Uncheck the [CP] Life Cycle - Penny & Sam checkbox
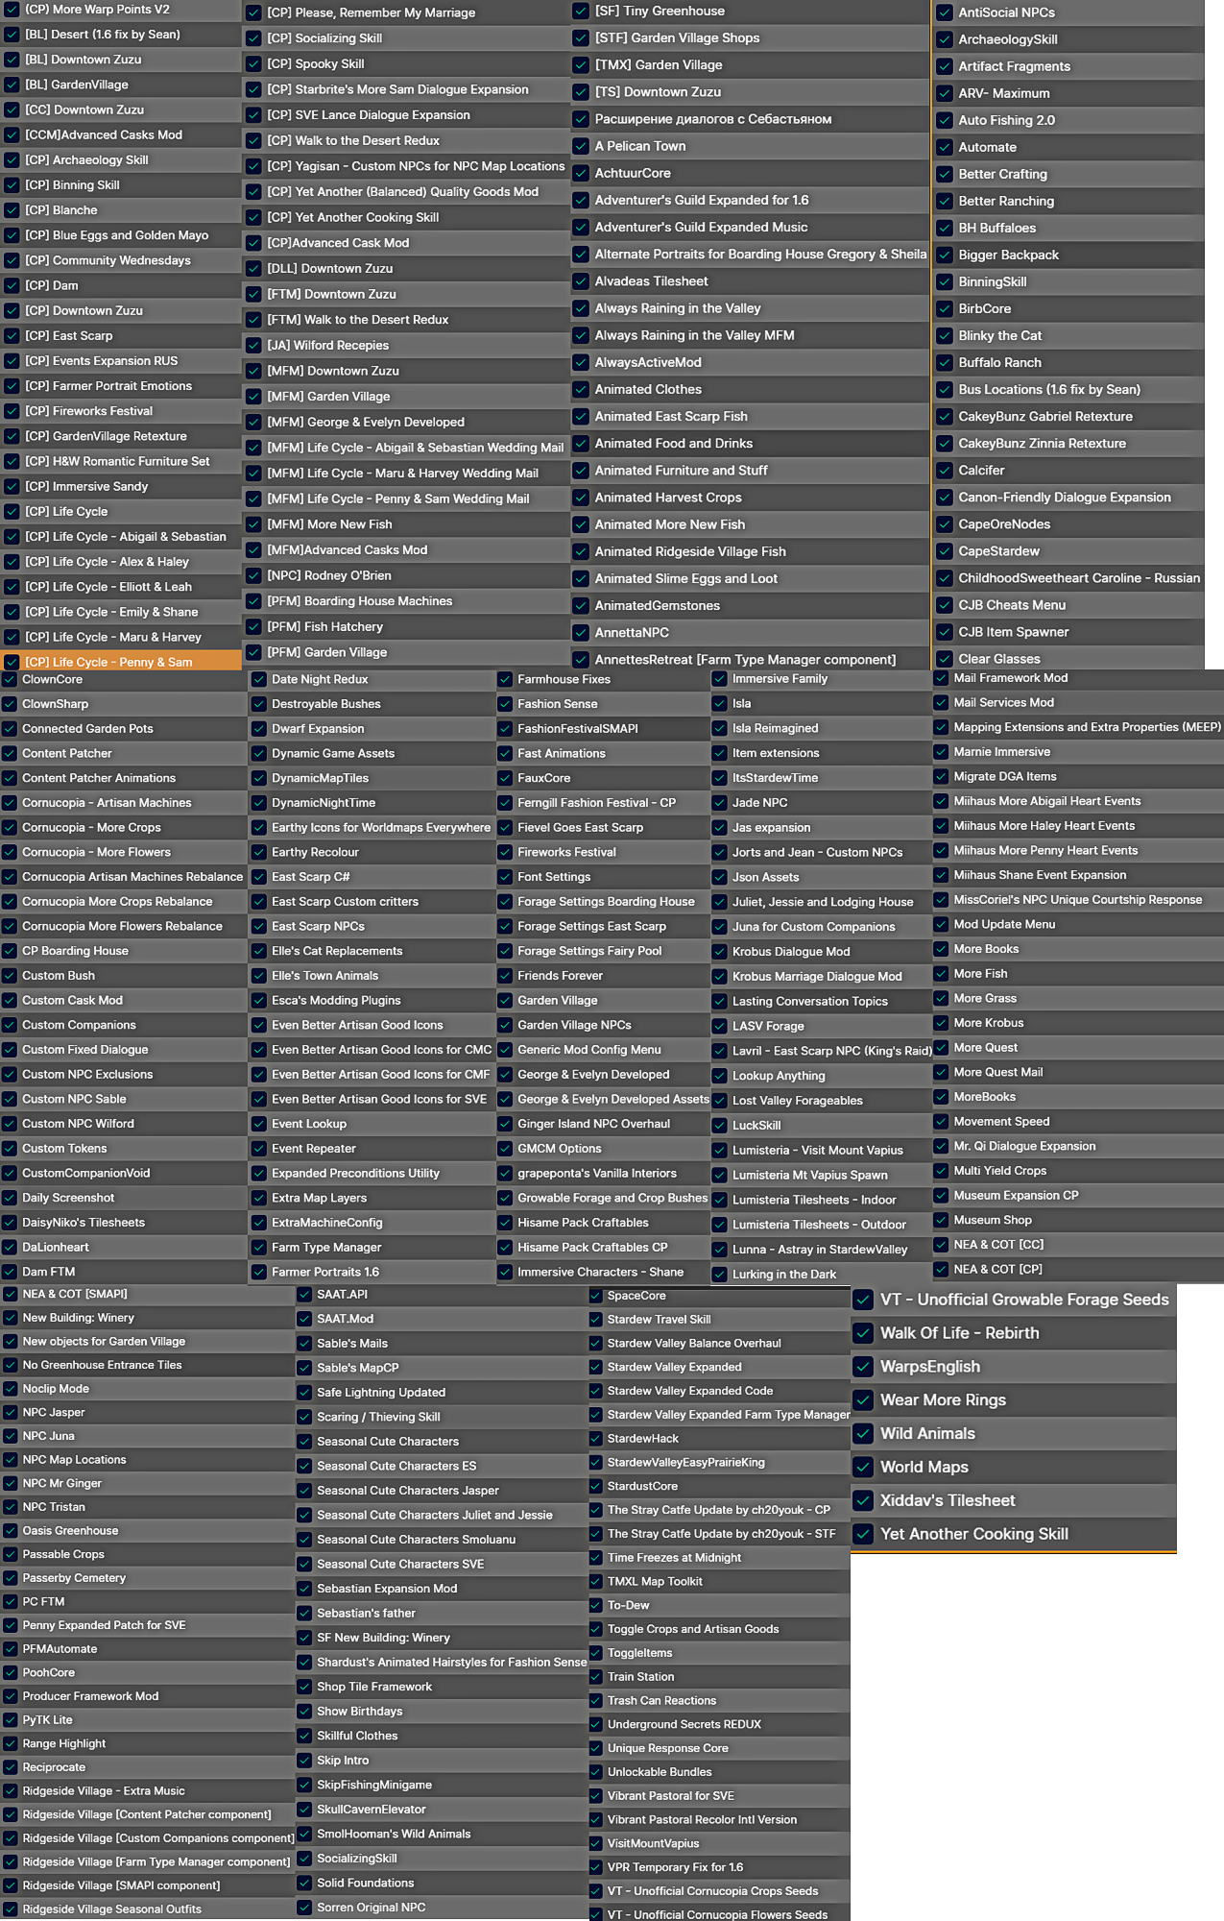 tap(12, 662)
